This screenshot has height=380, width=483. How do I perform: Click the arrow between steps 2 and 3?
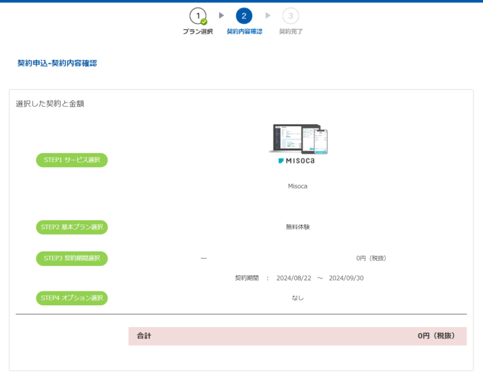click(x=268, y=15)
